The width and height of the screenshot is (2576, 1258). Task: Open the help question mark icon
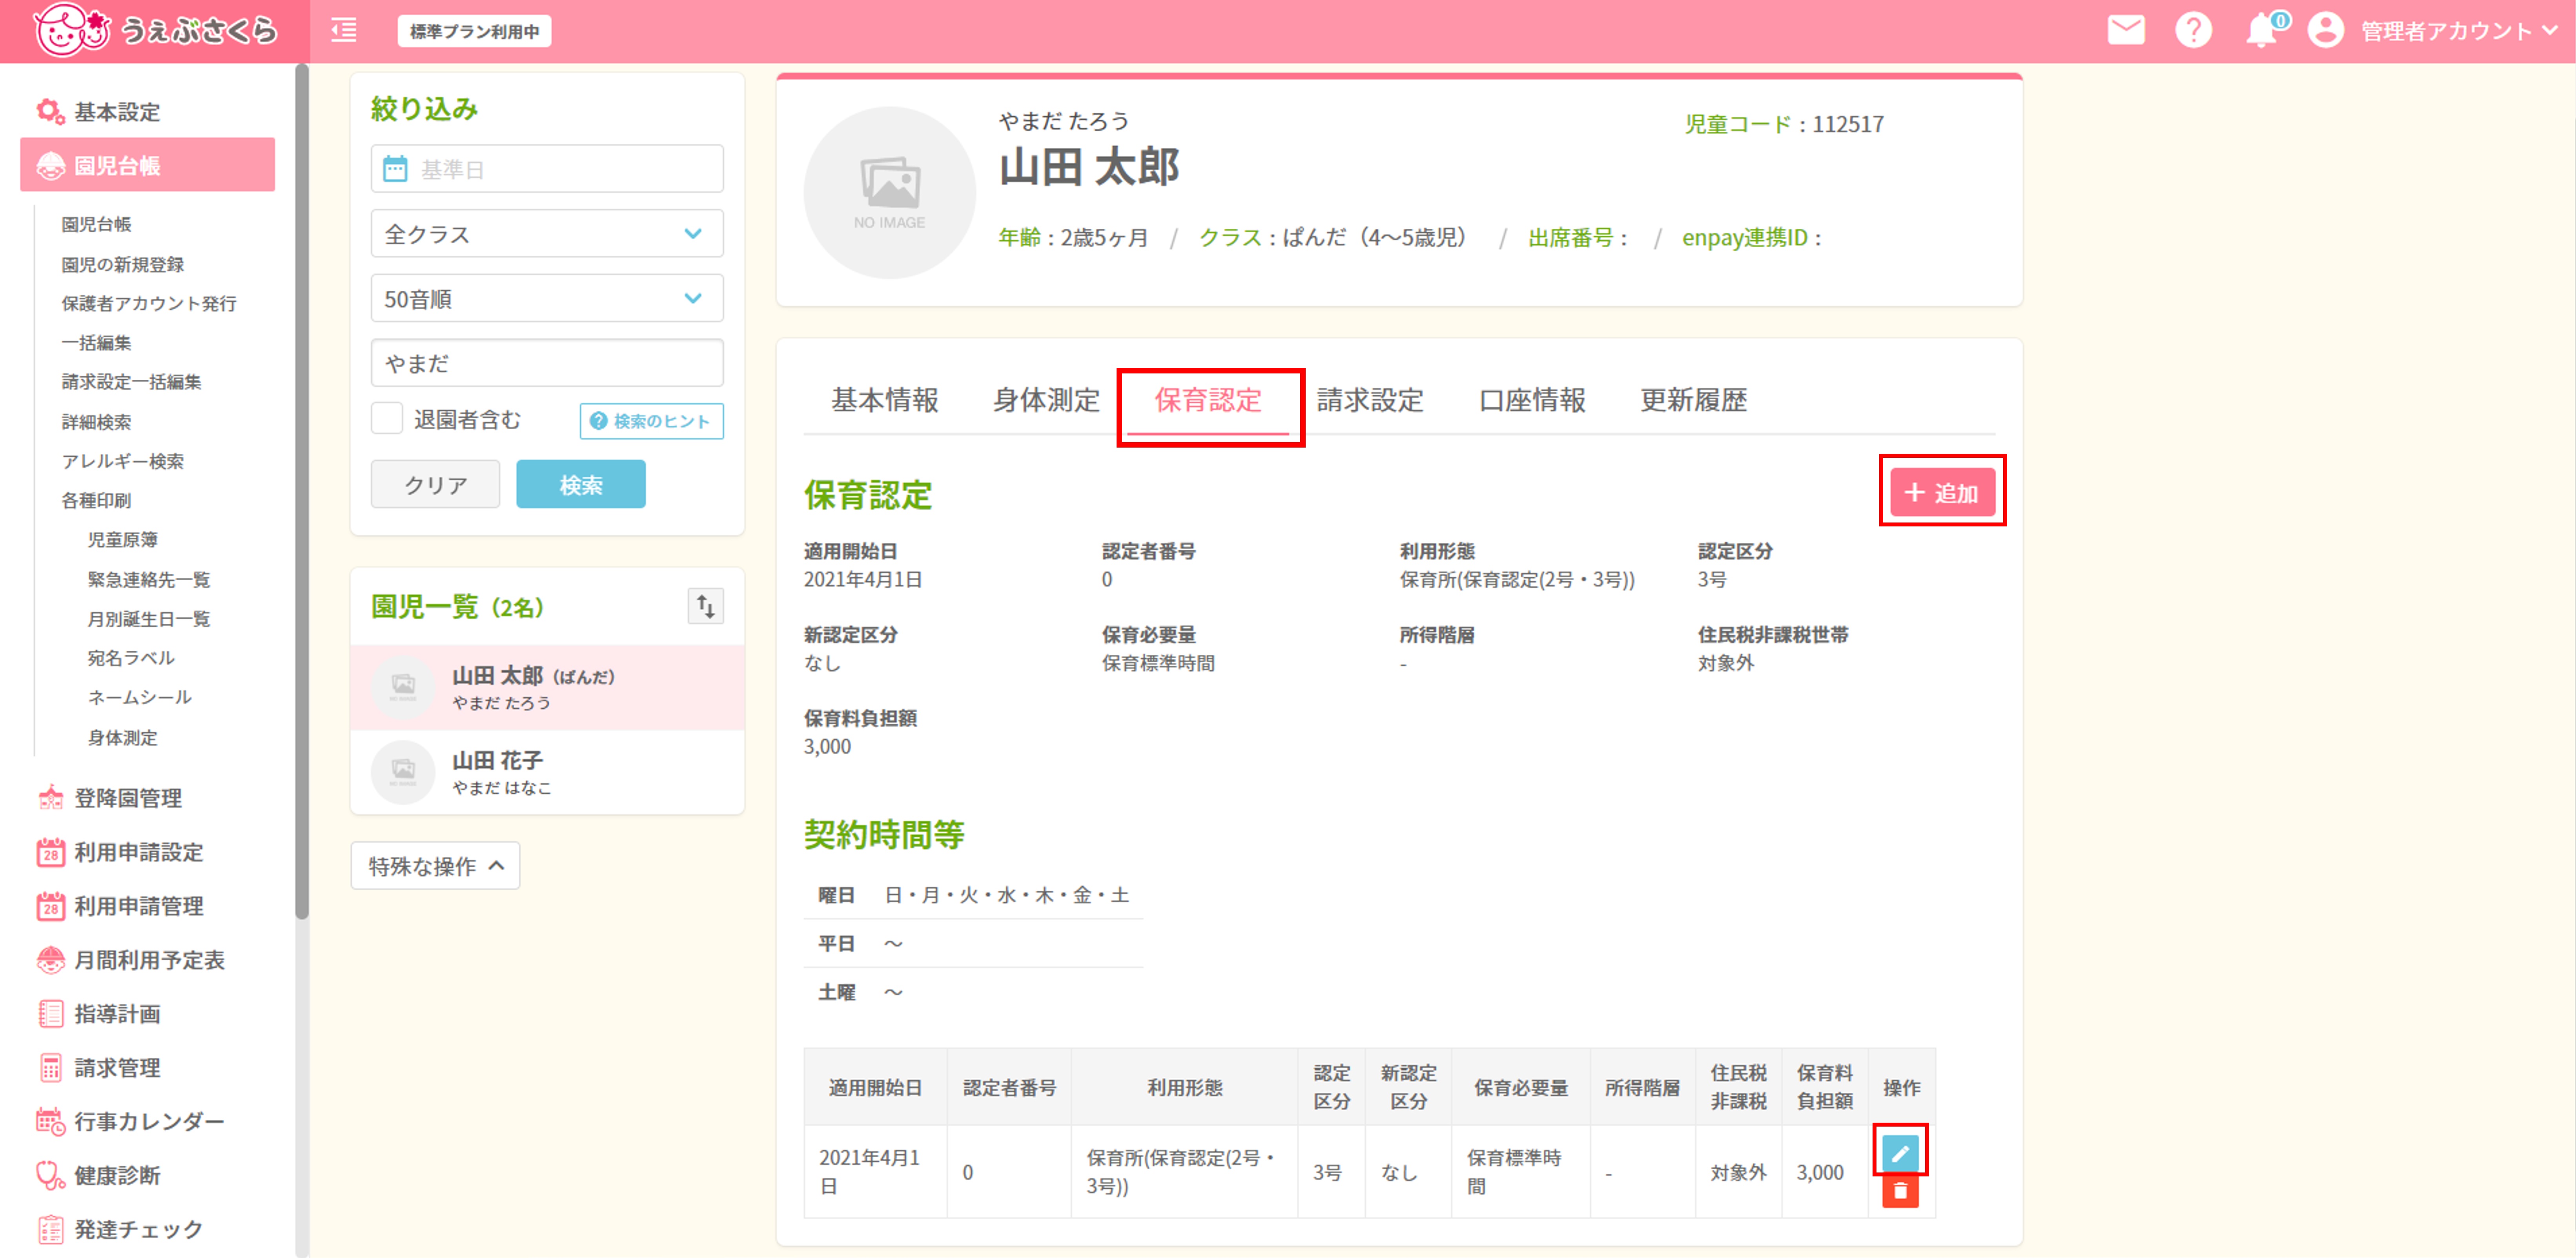pyautogui.click(x=2193, y=30)
